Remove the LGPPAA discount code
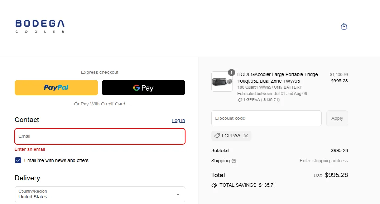This screenshot has height=204, width=380. (x=246, y=136)
